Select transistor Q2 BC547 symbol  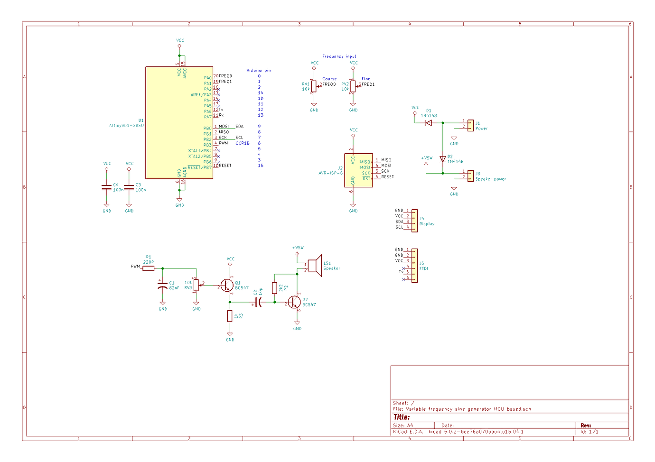pos(294,302)
